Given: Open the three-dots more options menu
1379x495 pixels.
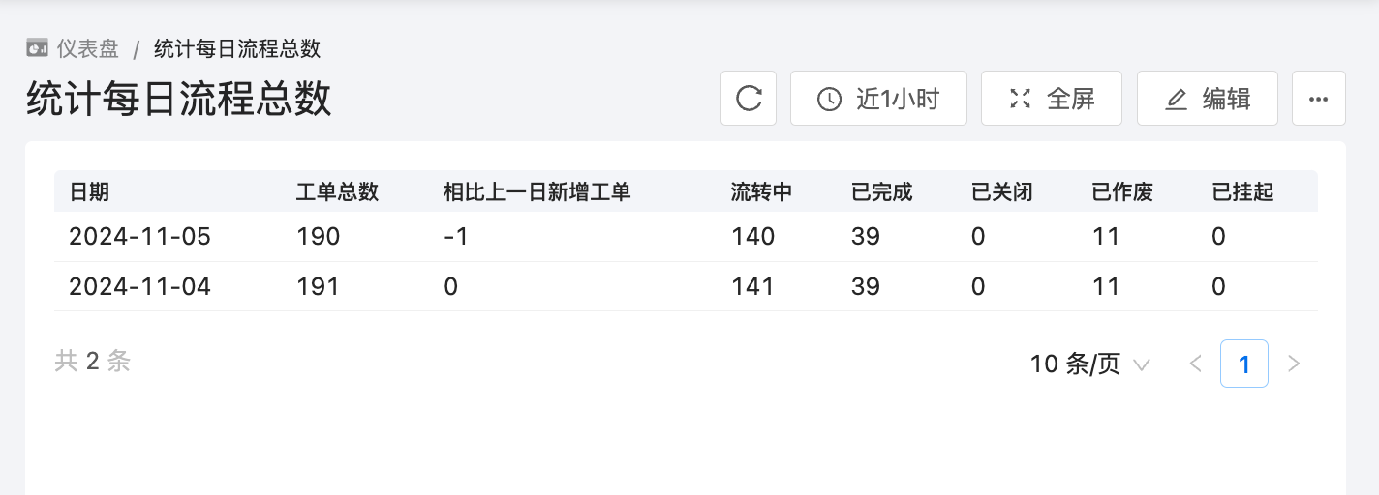Looking at the screenshot, I should 1318,99.
